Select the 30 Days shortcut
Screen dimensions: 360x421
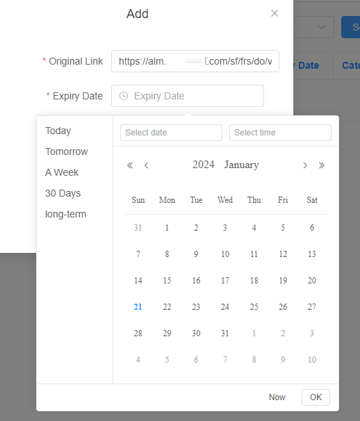63,193
